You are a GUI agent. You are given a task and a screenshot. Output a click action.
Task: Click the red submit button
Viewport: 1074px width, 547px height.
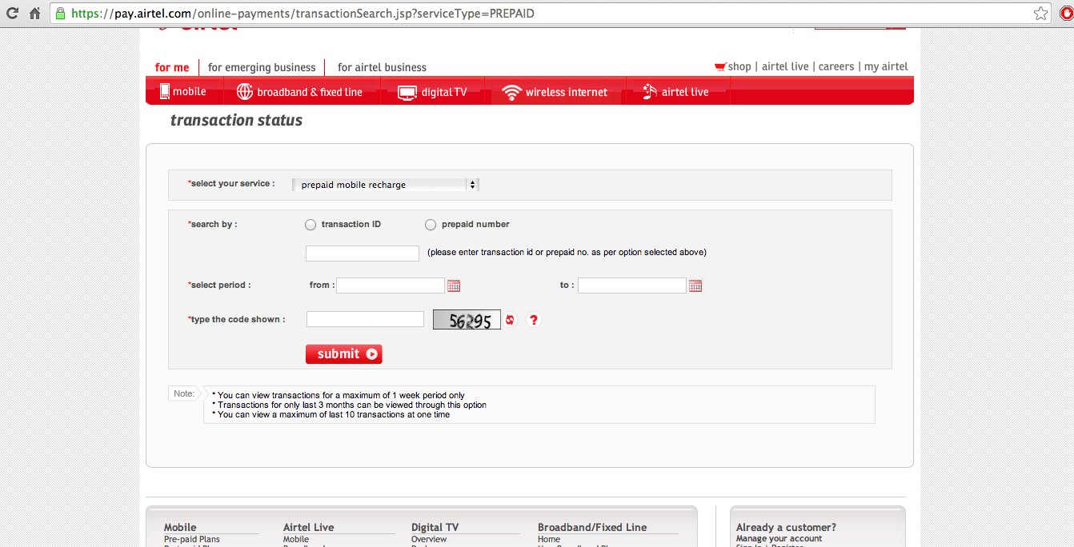pos(344,354)
